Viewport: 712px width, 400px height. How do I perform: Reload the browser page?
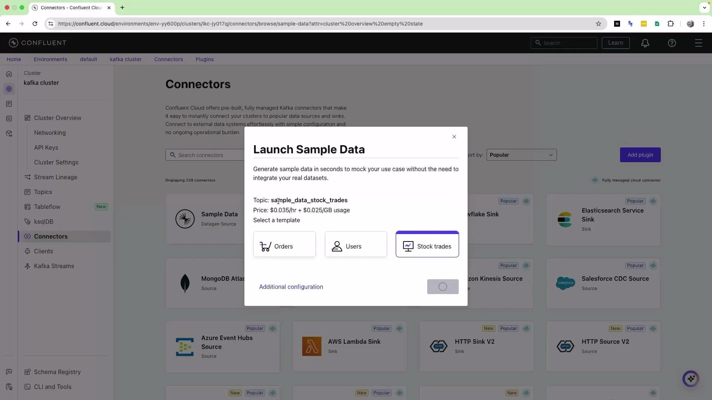coord(35,24)
